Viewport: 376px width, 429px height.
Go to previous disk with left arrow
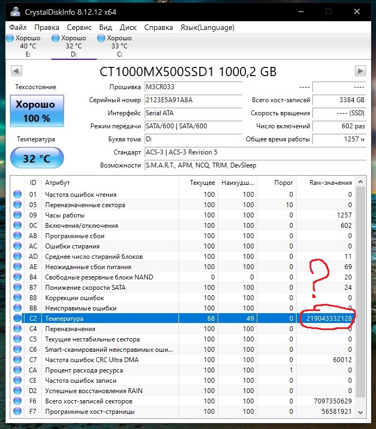(16, 71)
